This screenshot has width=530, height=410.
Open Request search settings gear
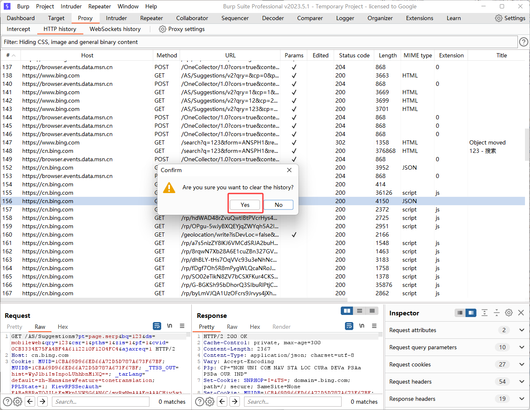point(18,402)
